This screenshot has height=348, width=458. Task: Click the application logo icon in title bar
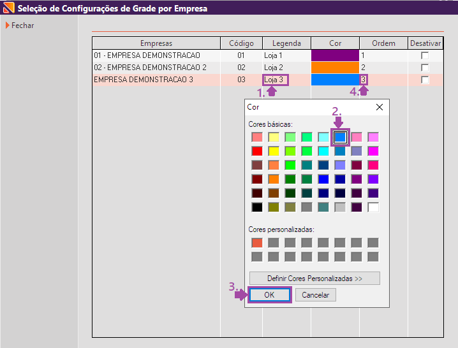tap(8, 8)
